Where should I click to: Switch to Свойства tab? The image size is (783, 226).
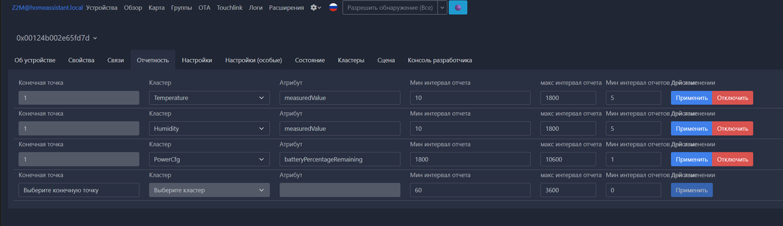coord(81,60)
